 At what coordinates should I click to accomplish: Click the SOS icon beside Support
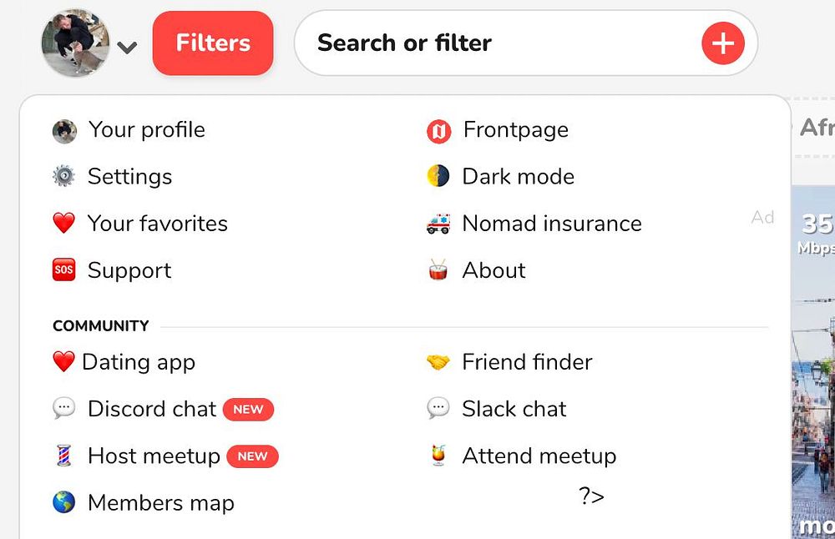(63, 270)
